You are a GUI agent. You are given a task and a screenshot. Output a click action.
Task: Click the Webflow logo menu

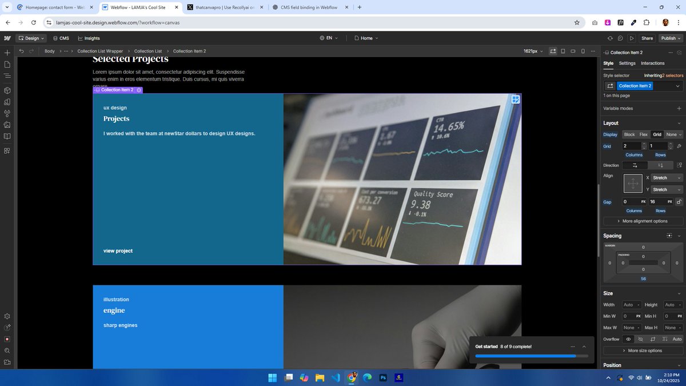click(x=7, y=38)
